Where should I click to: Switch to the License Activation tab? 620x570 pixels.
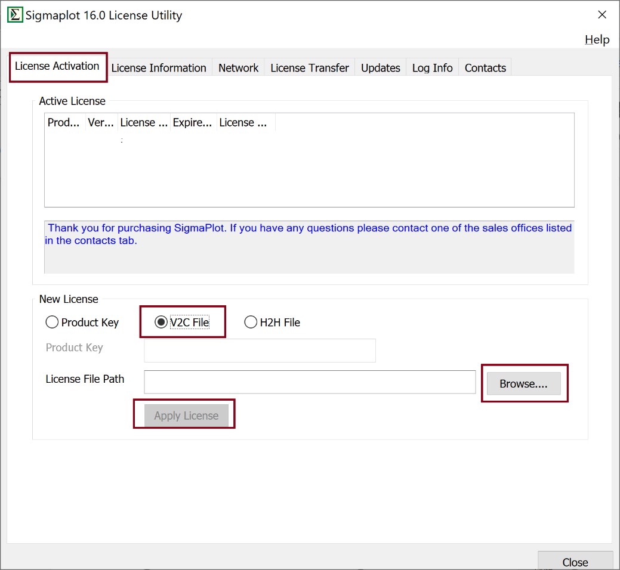57,66
